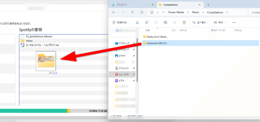260x122 pixels.
Task: Expand chevron after Compilations breadcrumb
Action: coord(227,12)
